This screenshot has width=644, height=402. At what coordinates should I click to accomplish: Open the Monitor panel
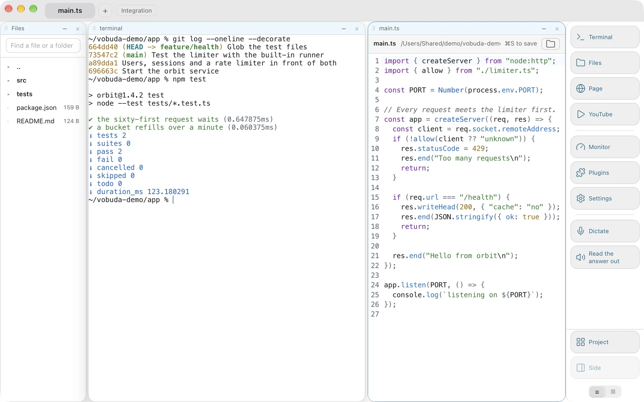tap(605, 147)
